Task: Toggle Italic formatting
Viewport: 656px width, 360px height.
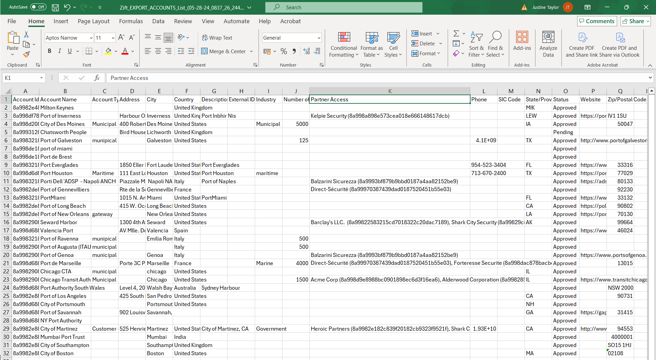Action: 60,51
